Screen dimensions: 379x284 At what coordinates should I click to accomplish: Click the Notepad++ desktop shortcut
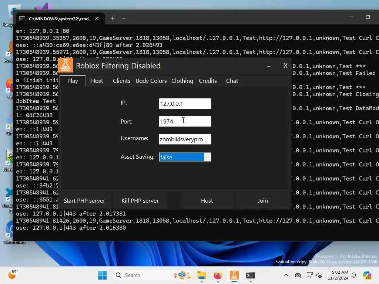pyautogui.click(x=8, y=160)
